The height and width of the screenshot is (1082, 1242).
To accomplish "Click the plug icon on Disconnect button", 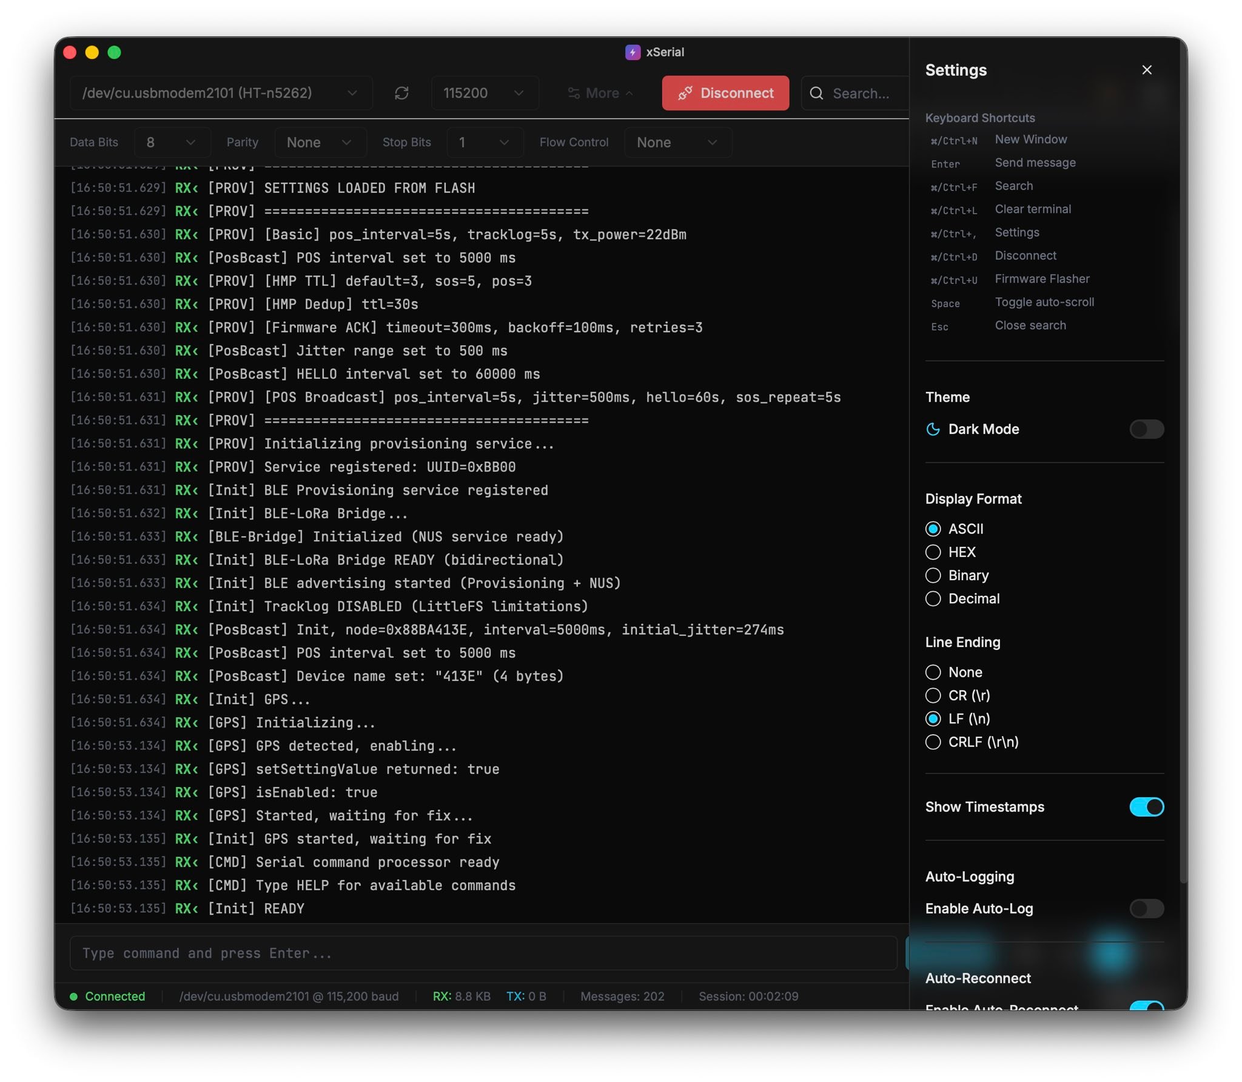I will [x=685, y=93].
